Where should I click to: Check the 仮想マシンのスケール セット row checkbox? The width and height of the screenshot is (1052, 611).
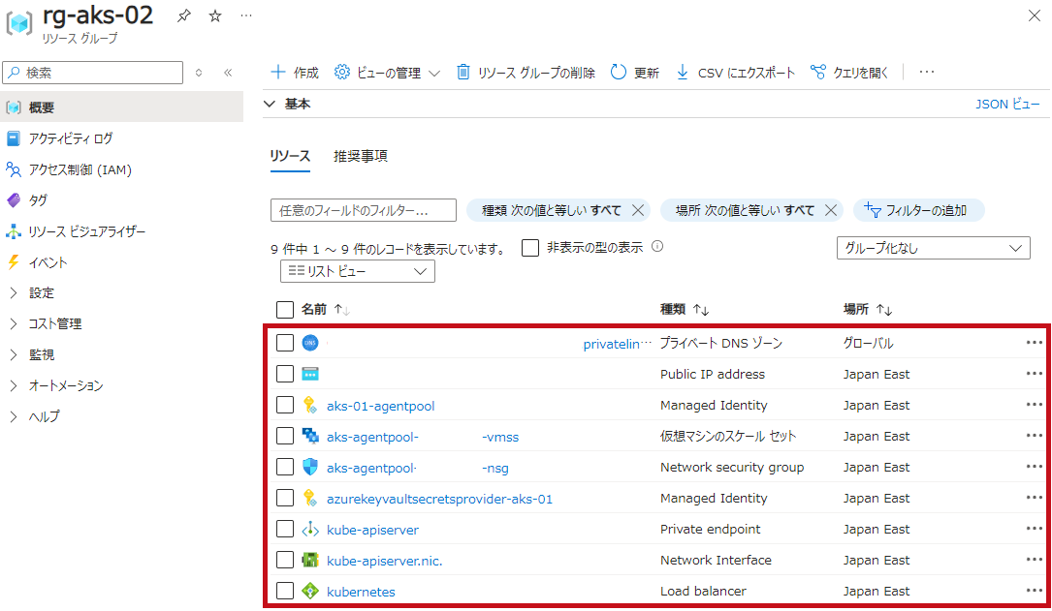pyautogui.click(x=285, y=436)
